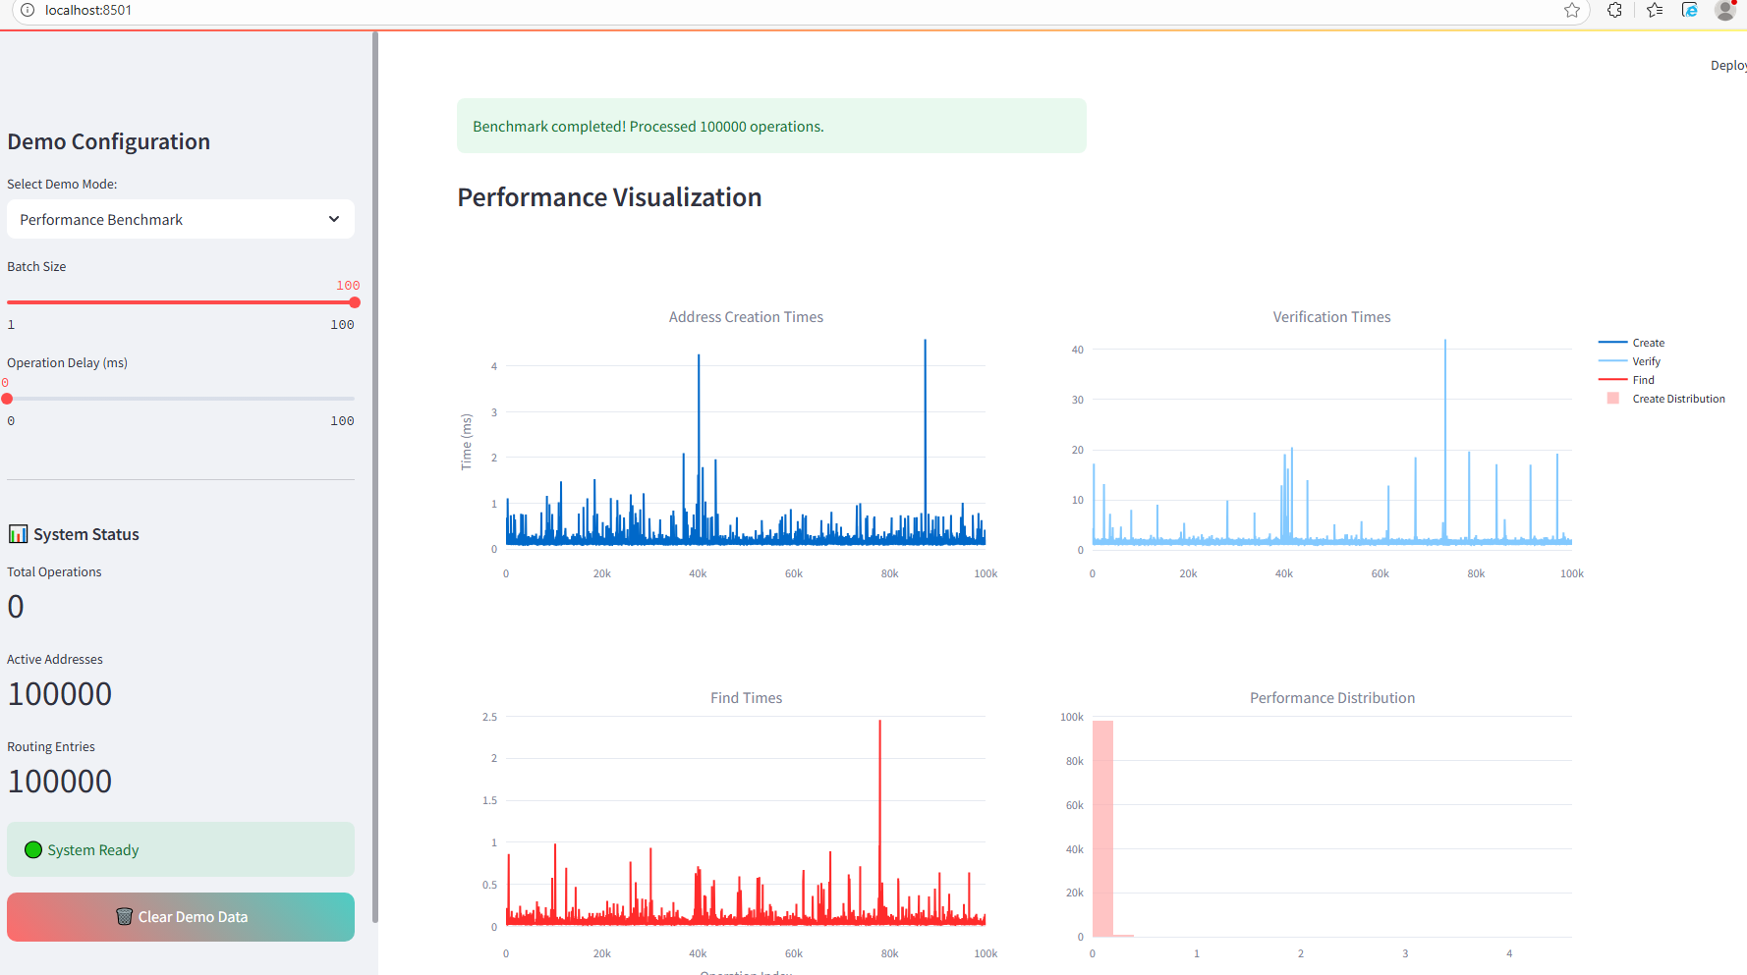The height and width of the screenshot is (975, 1747).
Task: Click the site information icon in address bar
Action: [x=28, y=10]
